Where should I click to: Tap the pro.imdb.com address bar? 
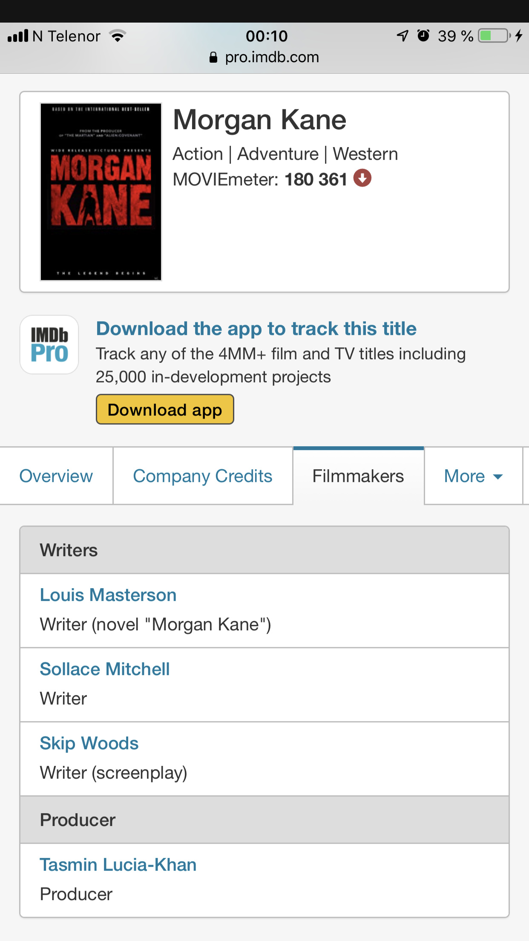264,57
